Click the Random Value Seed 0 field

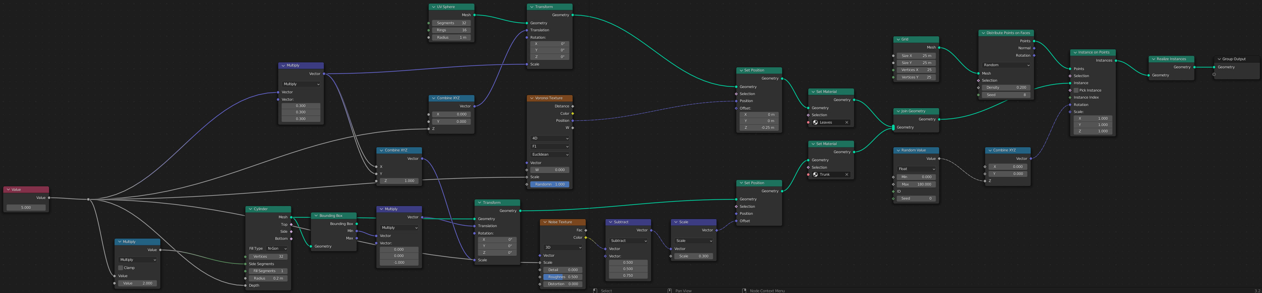(916, 199)
